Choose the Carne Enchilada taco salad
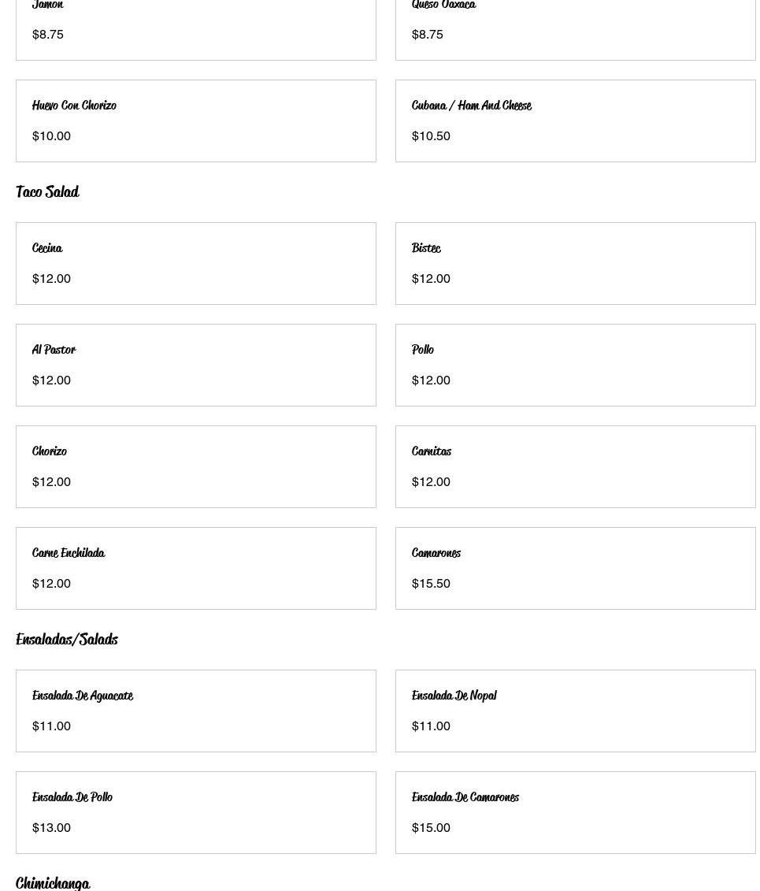 [195, 568]
